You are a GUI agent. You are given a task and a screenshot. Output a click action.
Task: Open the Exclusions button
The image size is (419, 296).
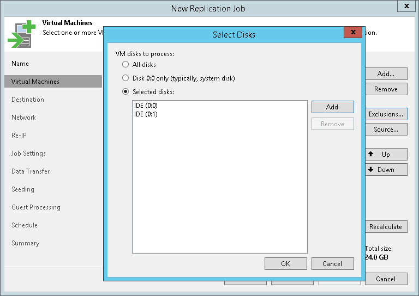[x=386, y=114]
